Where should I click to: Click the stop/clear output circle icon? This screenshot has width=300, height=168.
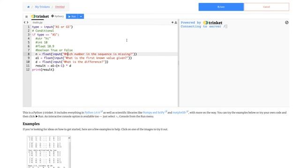click(x=286, y=22)
